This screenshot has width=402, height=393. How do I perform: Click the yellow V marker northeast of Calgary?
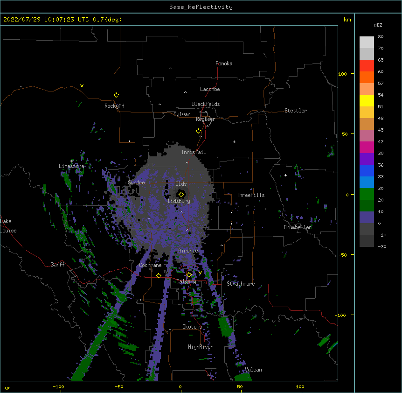(200, 273)
